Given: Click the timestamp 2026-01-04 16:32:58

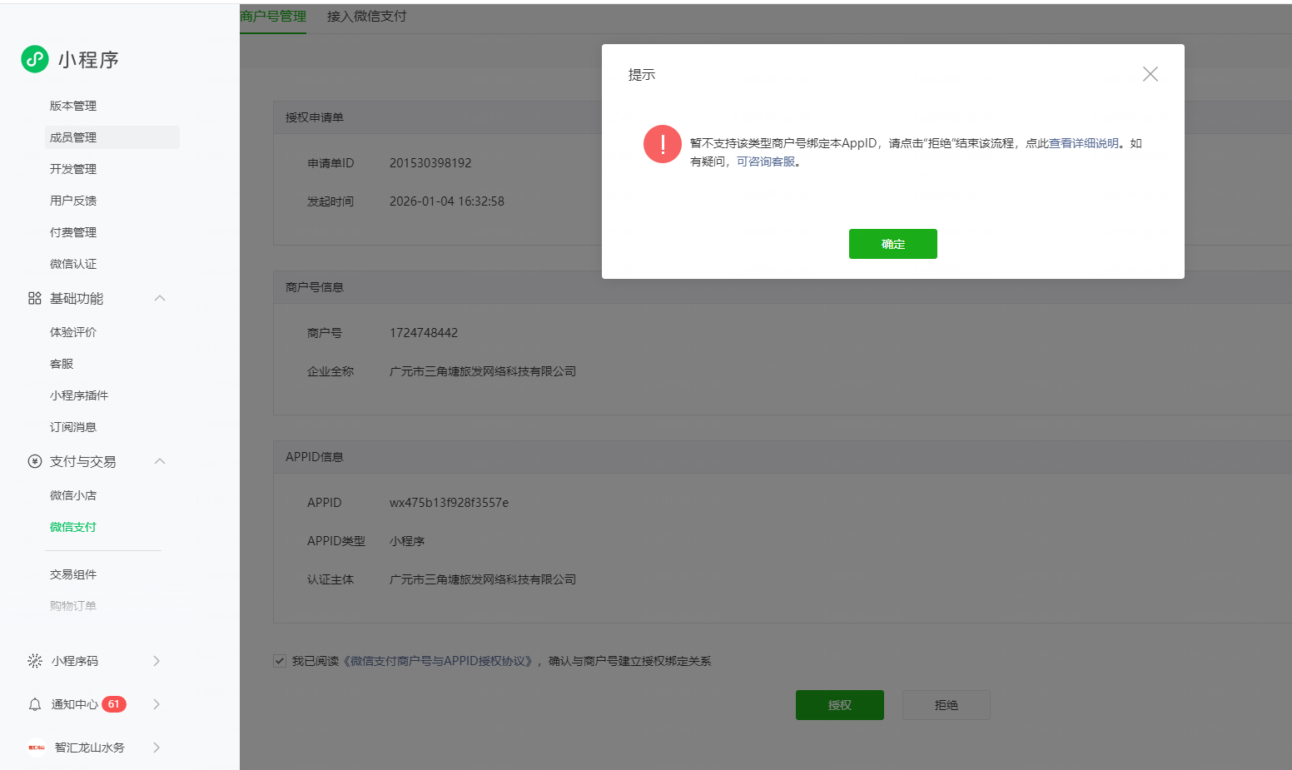Looking at the screenshot, I should [x=447, y=201].
